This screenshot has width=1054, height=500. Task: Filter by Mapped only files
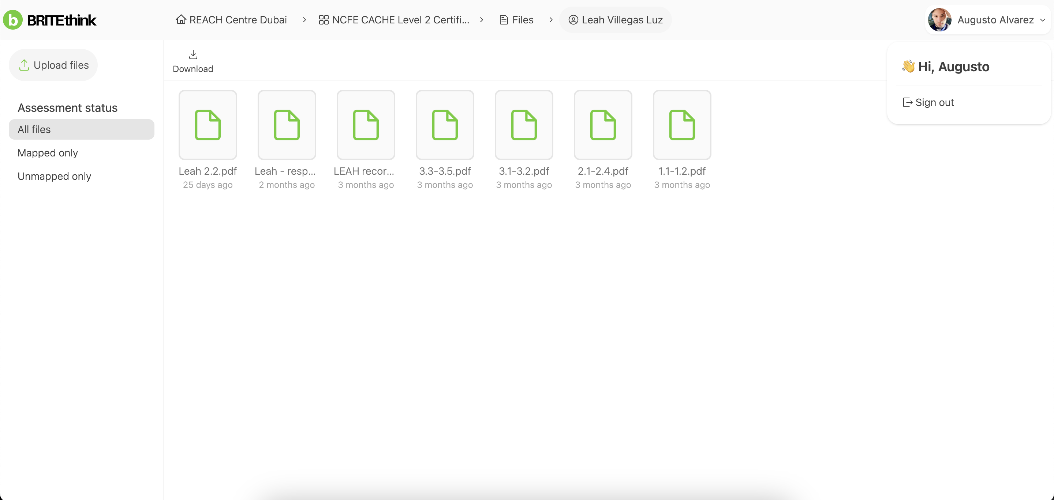pos(48,153)
